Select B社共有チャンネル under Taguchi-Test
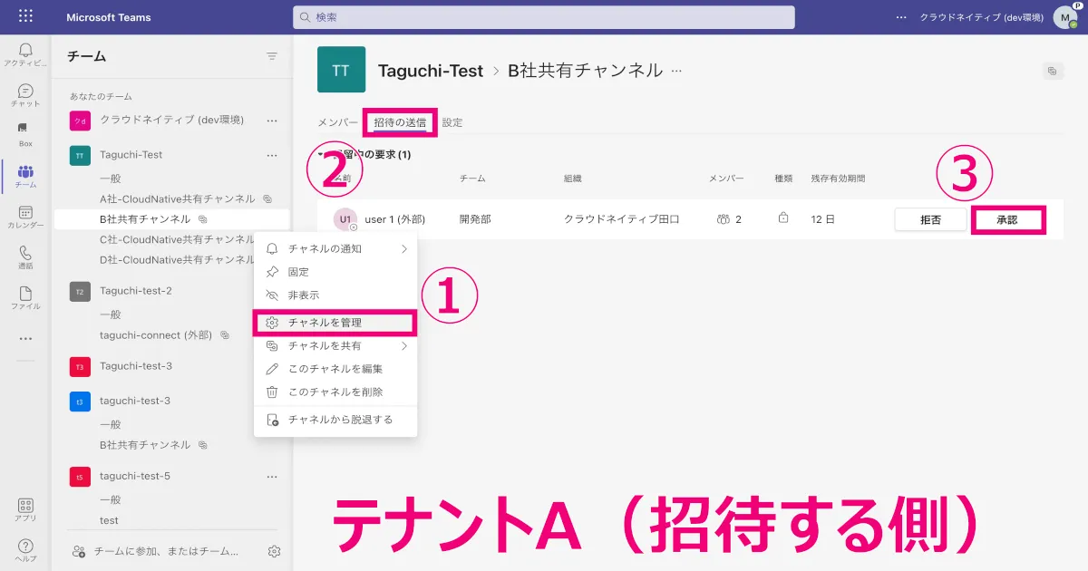The image size is (1088, 571). tap(145, 219)
